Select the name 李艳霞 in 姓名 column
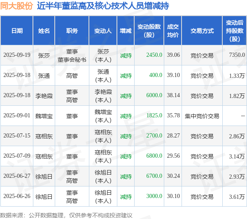Viewport: 247px width, 219px height. point(44,96)
